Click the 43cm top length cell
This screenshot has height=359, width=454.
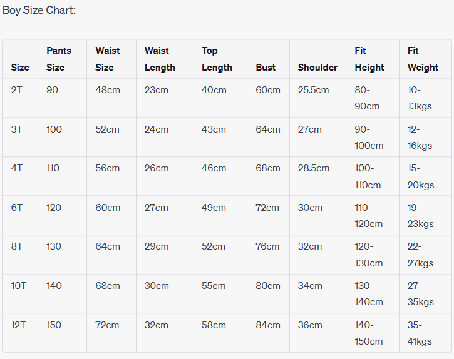point(214,129)
